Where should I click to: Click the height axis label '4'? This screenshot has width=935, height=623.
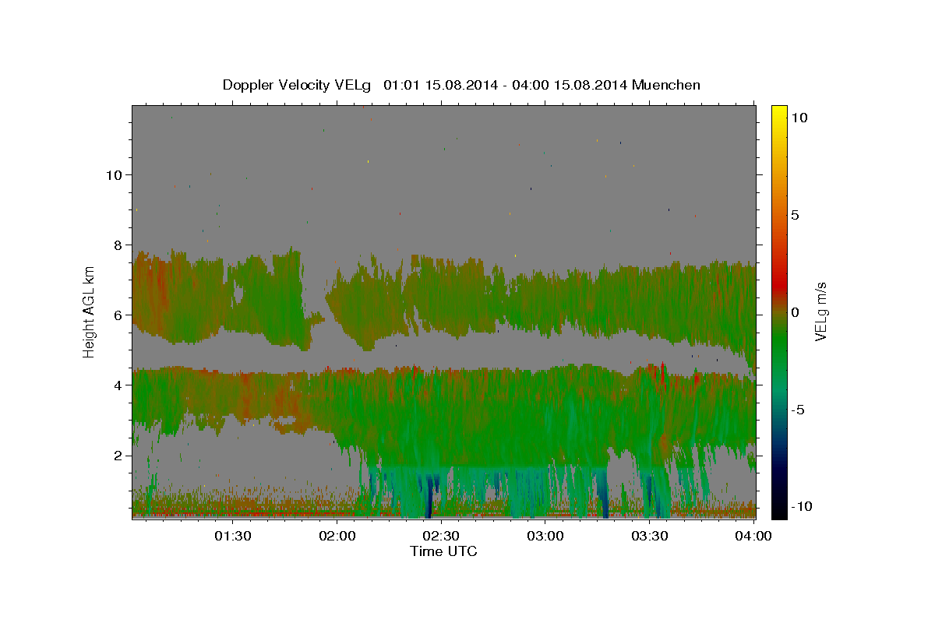(118, 385)
